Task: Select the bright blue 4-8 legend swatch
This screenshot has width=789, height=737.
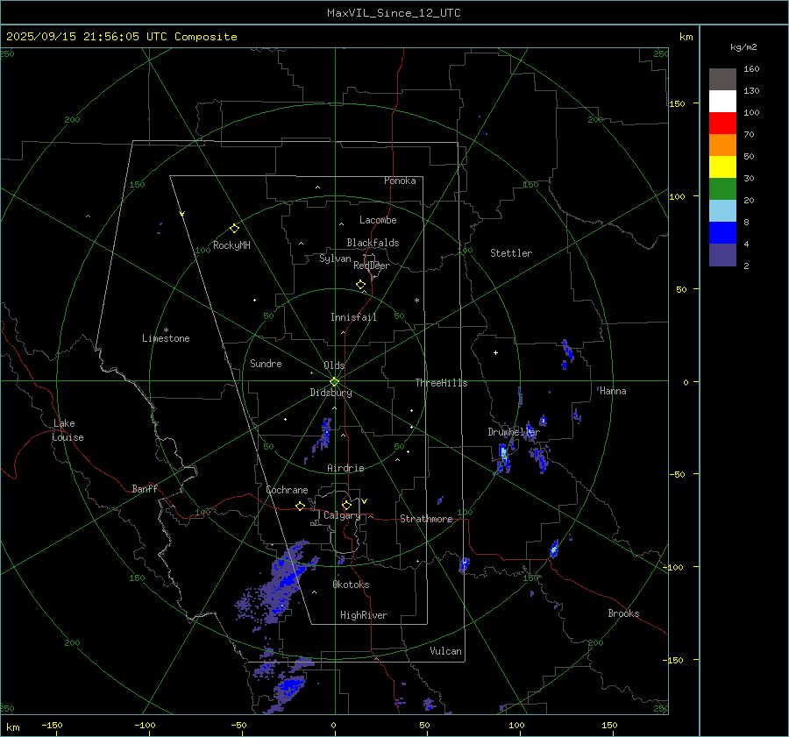Action: pos(722,233)
